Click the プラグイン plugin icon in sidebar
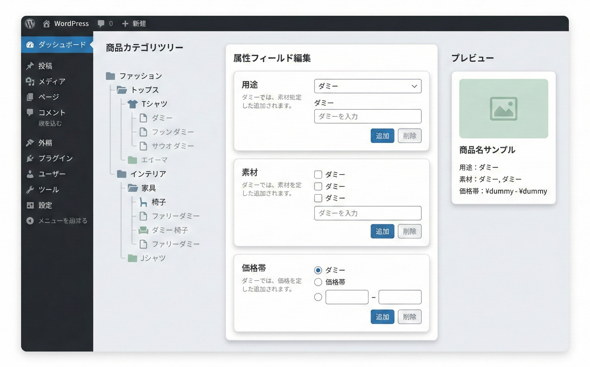The height and width of the screenshot is (367, 590). coord(30,158)
